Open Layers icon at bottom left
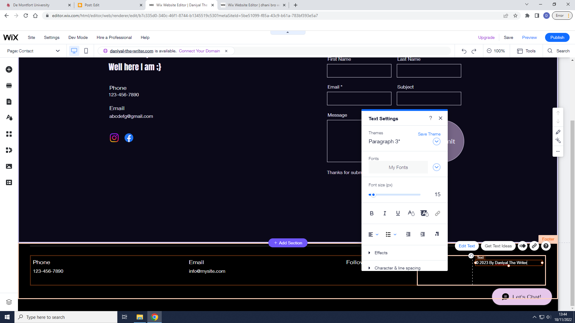The height and width of the screenshot is (323, 575). pos(9,302)
